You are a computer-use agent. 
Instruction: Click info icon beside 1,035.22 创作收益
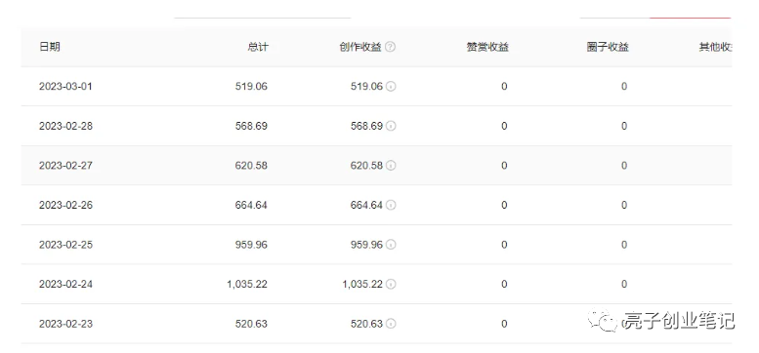point(391,285)
